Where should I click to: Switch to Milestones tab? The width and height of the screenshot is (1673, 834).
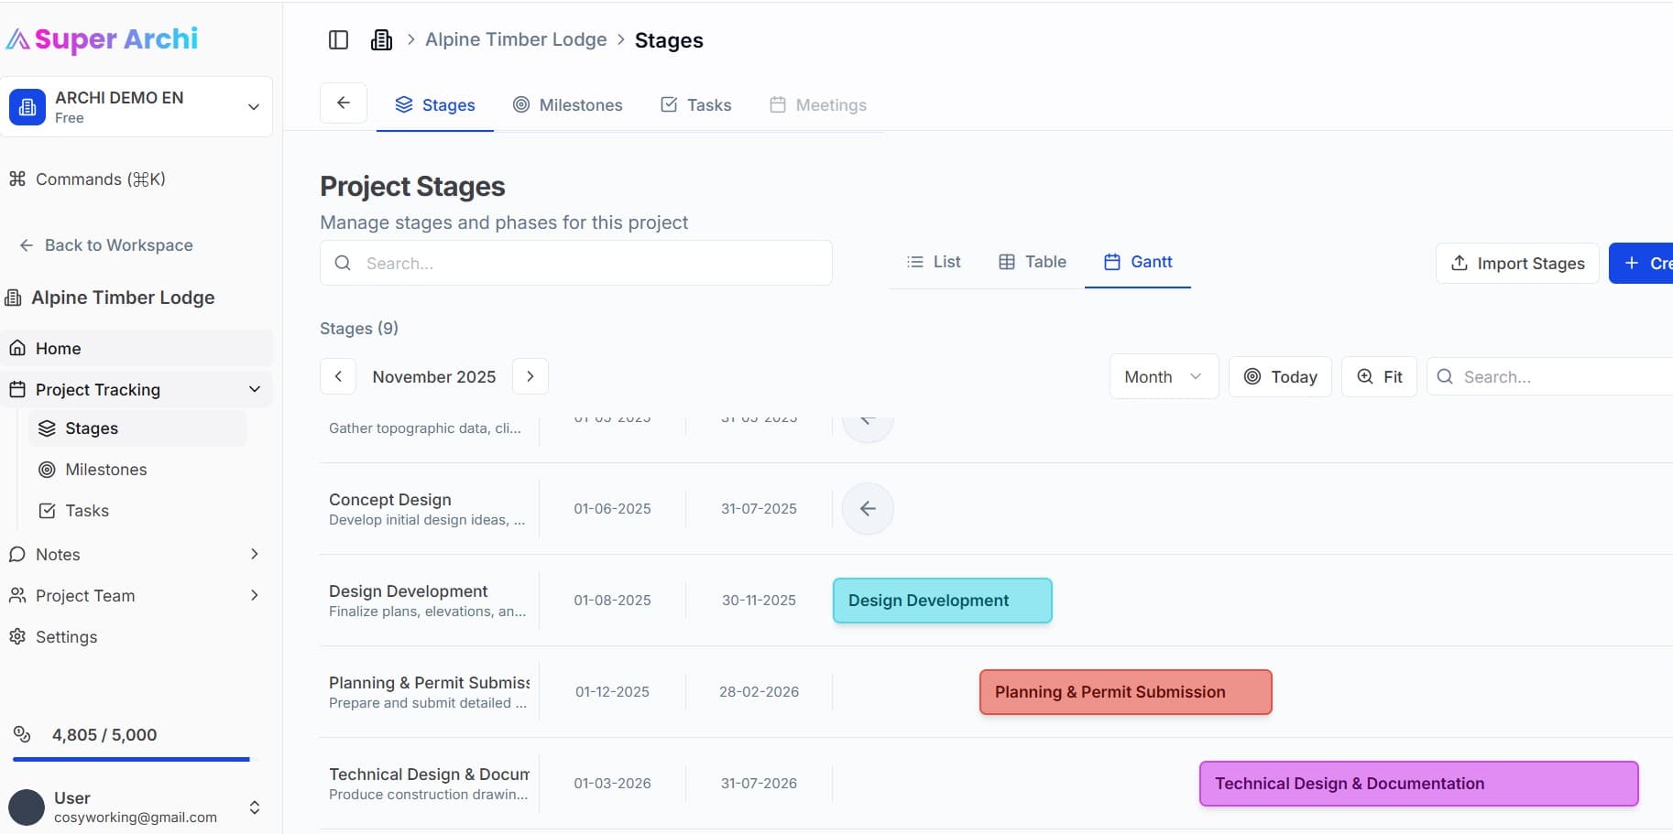click(x=567, y=104)
